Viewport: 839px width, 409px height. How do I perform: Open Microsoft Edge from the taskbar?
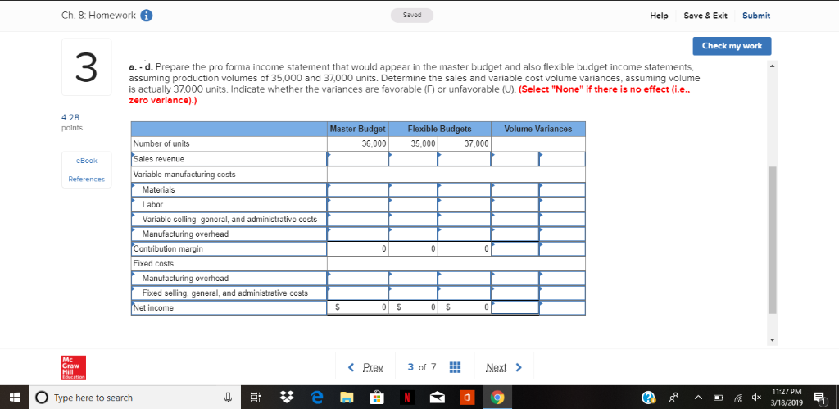tap(318, 398)
